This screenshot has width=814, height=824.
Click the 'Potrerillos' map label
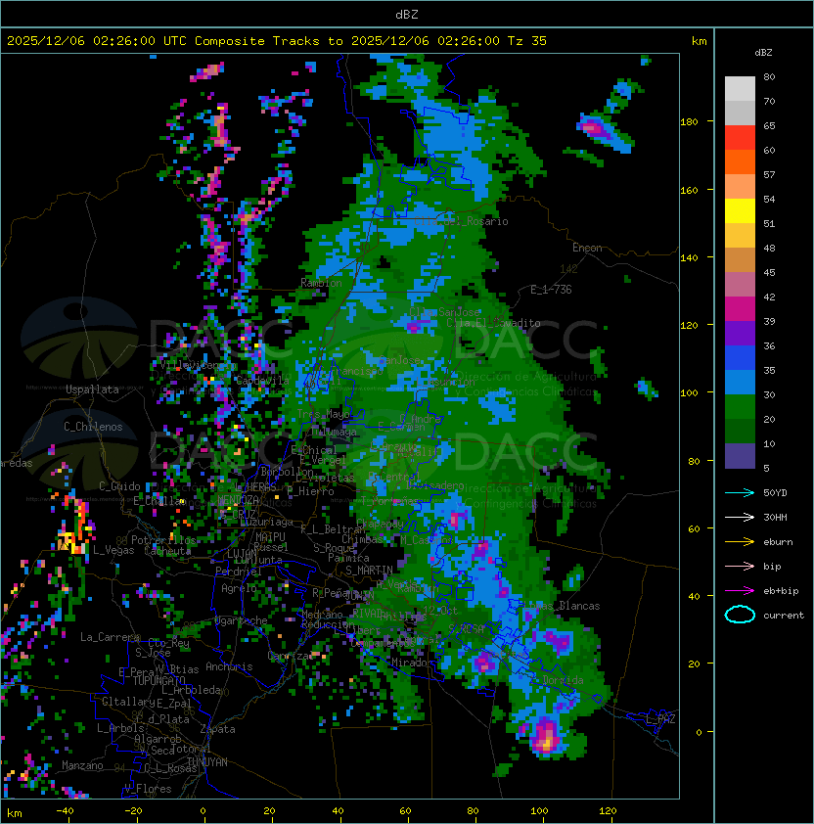163,540
